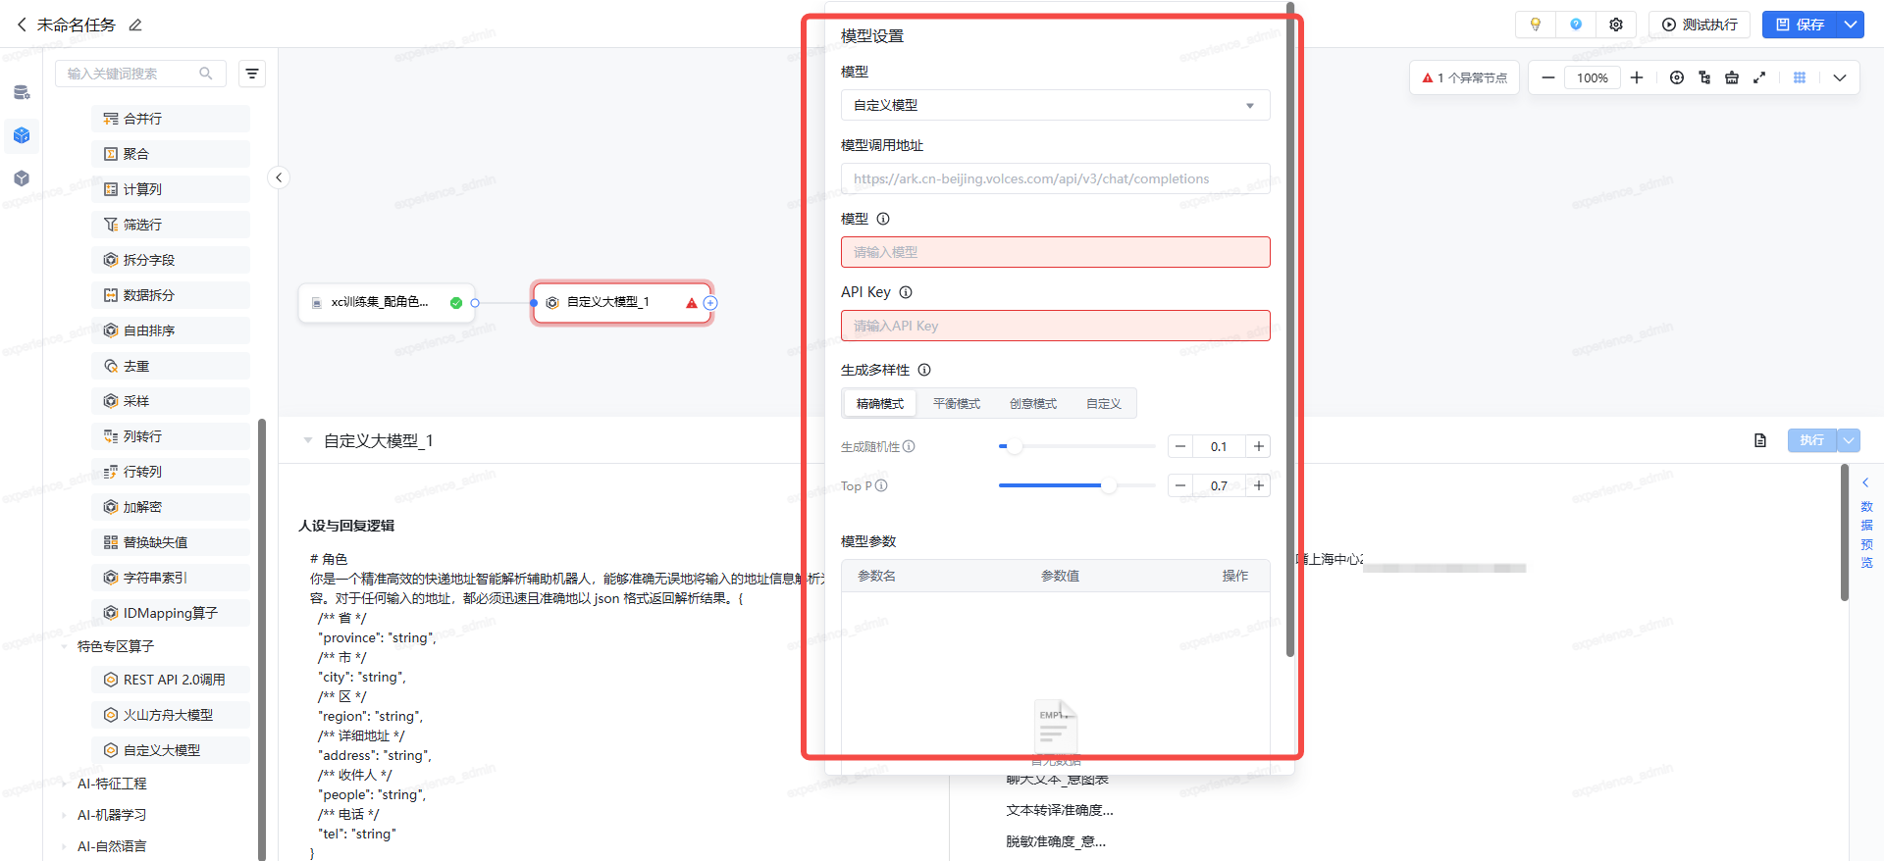Click the 输入关键词搜索 search box

pos(140,74)
